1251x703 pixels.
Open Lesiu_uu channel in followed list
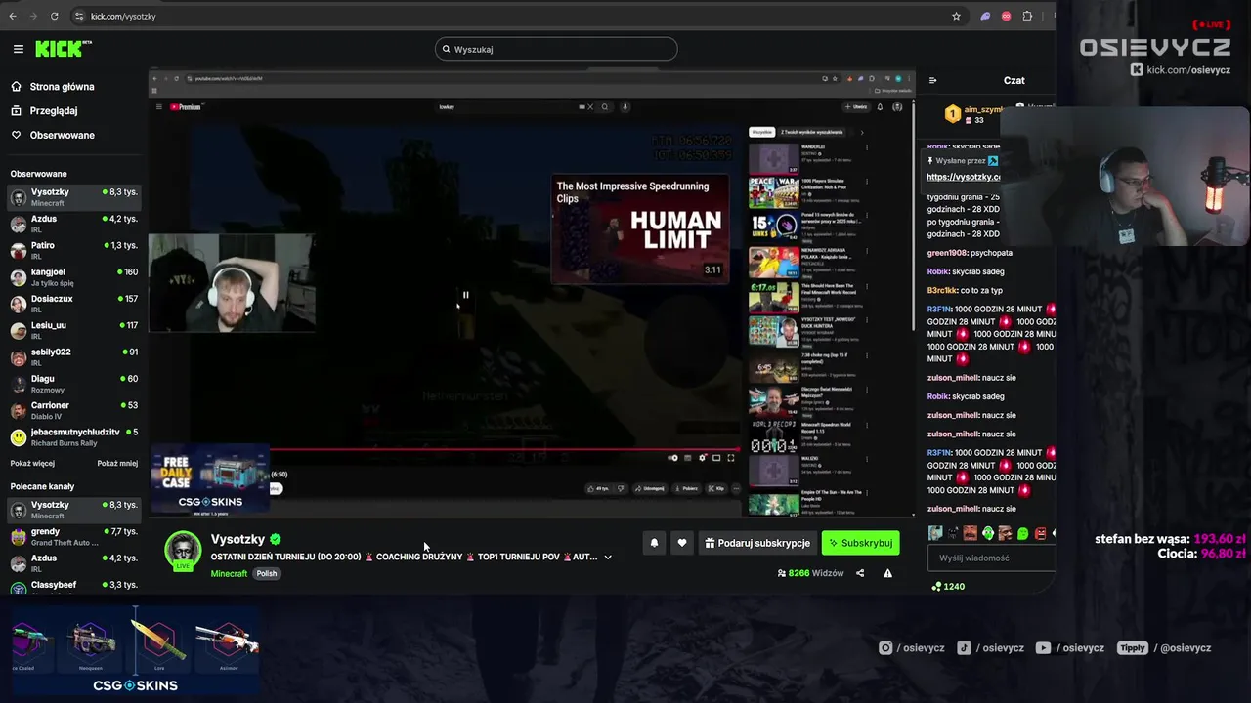click(73, 330)
